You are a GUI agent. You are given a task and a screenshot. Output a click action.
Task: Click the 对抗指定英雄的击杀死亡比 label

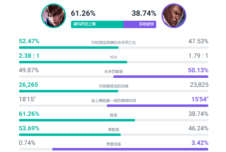point(113,42)
